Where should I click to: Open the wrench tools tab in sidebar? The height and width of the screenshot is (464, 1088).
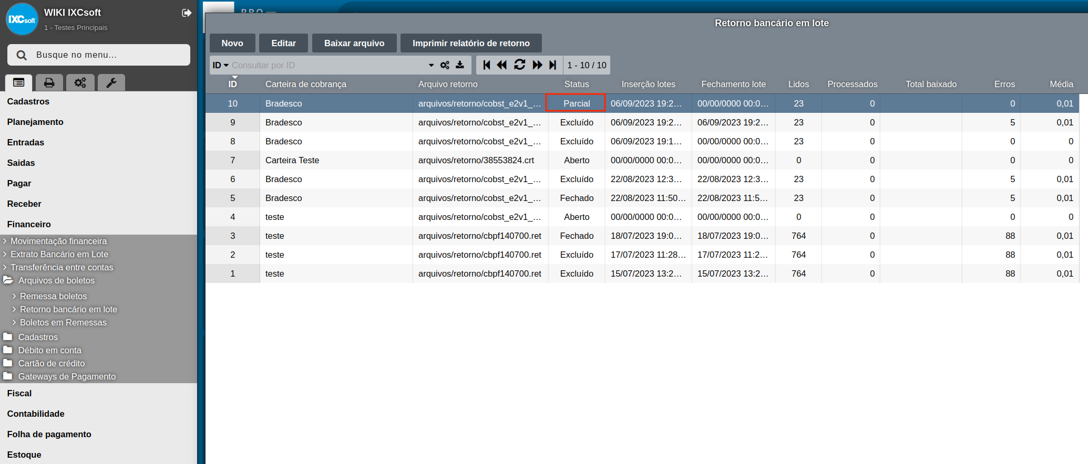click(x=111, y=82)
